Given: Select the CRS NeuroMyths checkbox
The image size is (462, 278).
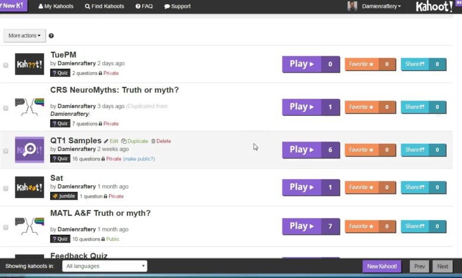Looking at the screenshot, I should click(x=6, y=108).
